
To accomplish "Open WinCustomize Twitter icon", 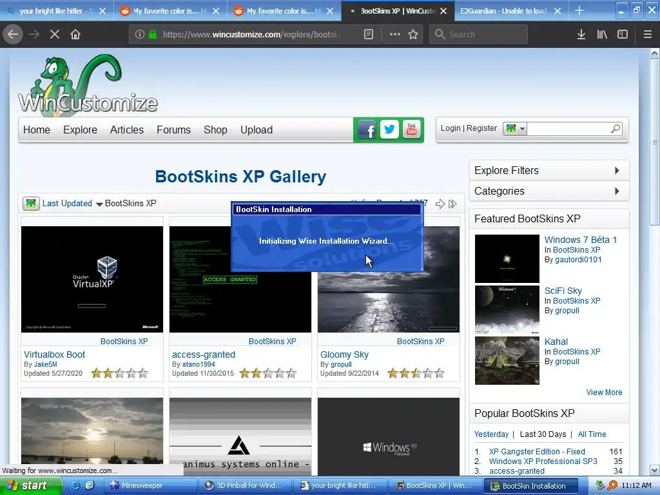I will [x=389, y=130].
